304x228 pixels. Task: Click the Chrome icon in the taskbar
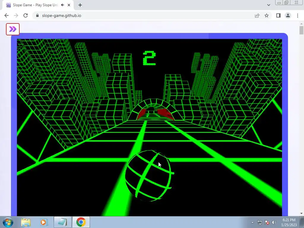(81, 222)
